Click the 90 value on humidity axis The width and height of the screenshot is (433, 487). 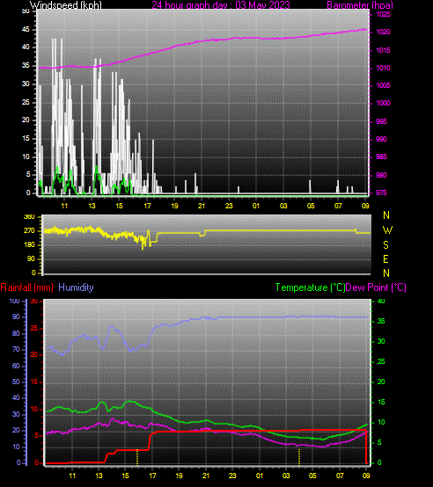16,316
